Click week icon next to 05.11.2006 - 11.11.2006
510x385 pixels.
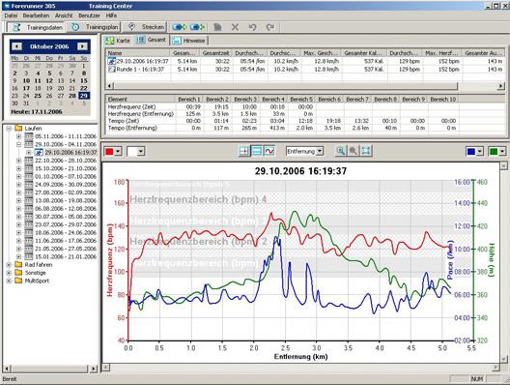click(x=29, y=136)
